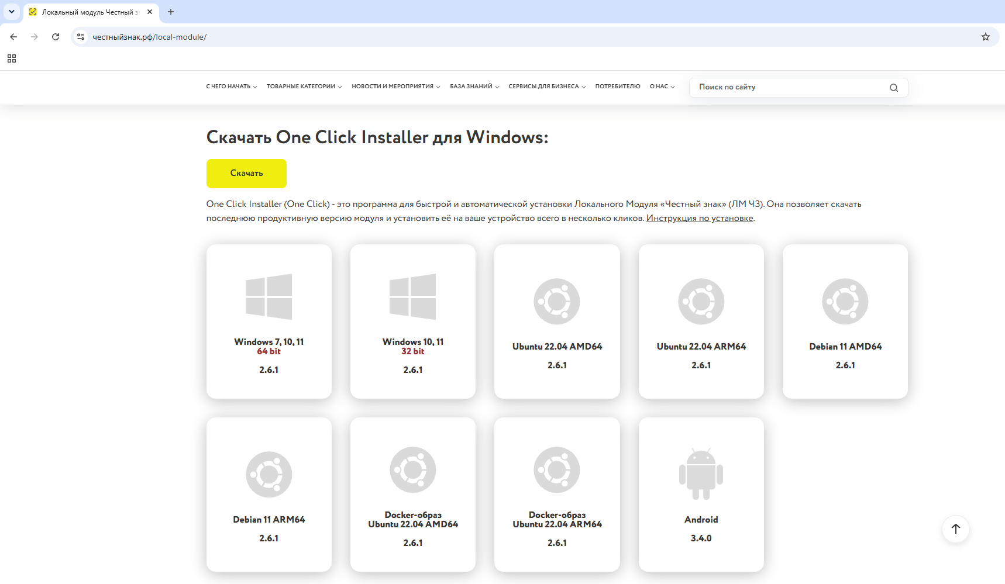
Task: Click the Ubuntu 22.04 AMD64 logo icon
Action: [557, 302]
